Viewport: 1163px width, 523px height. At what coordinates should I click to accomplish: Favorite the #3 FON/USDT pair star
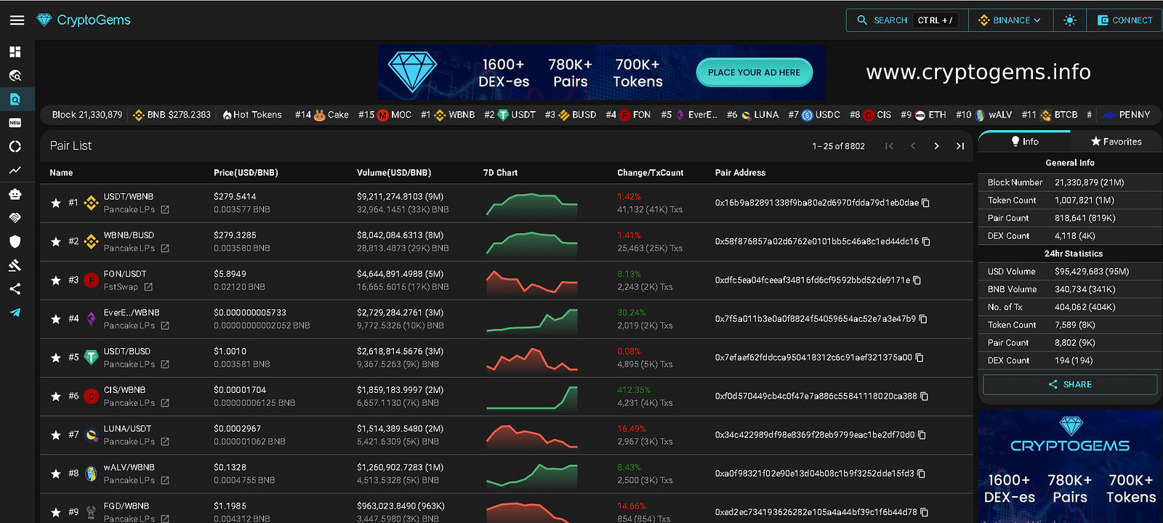55,280
